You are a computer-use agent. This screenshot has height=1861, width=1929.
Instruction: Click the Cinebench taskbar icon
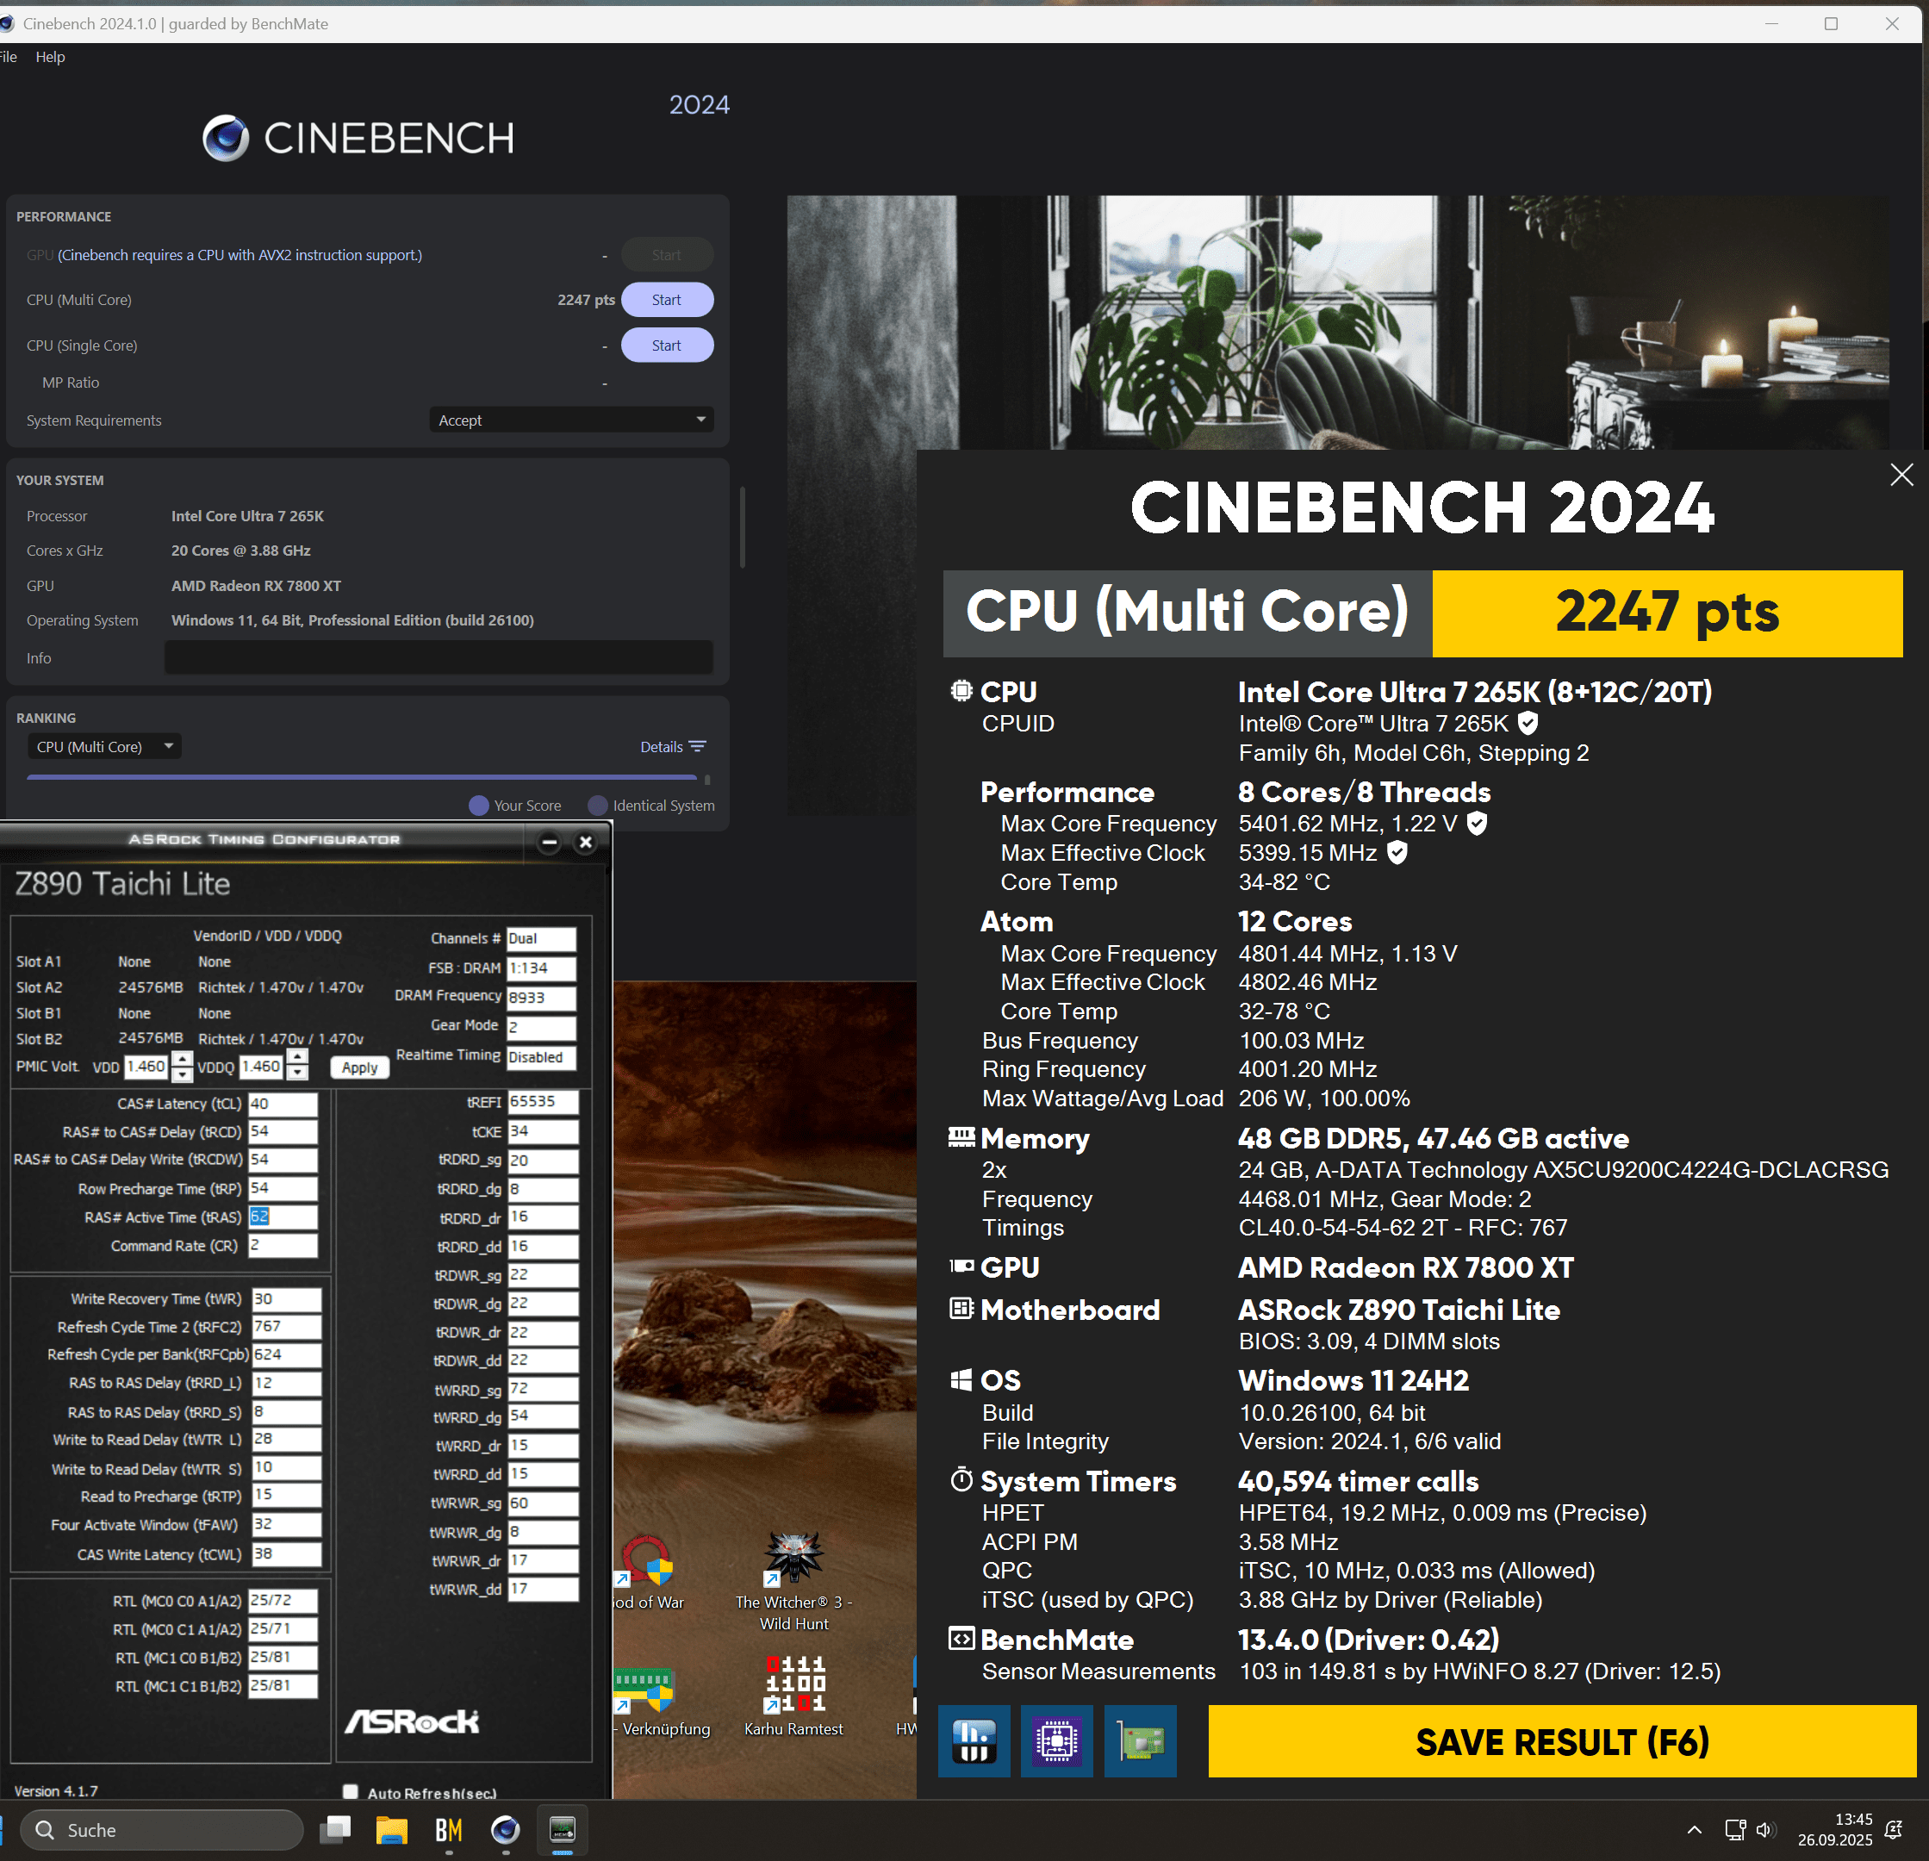tap(506, 1829)
